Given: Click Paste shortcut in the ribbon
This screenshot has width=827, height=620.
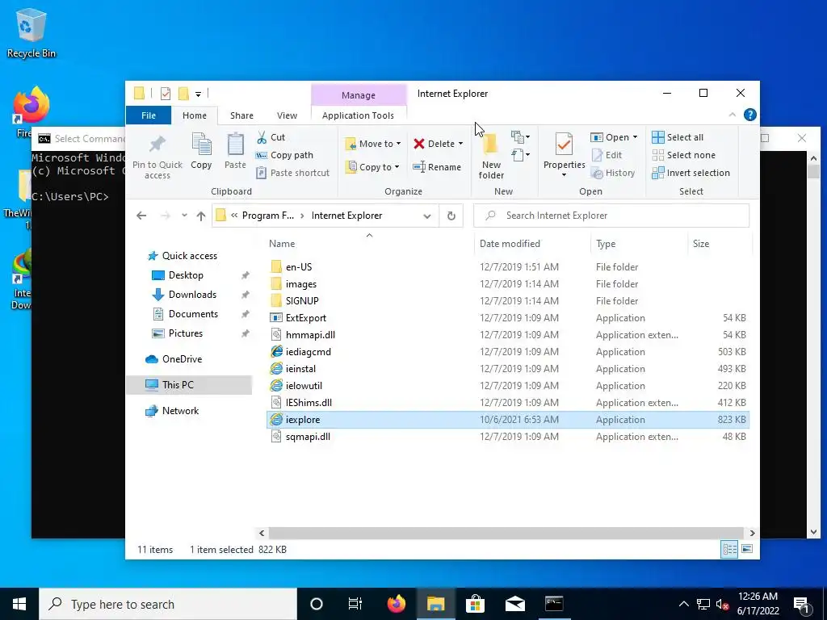Looking at the screenshot, I should click(x=292, y=173).
